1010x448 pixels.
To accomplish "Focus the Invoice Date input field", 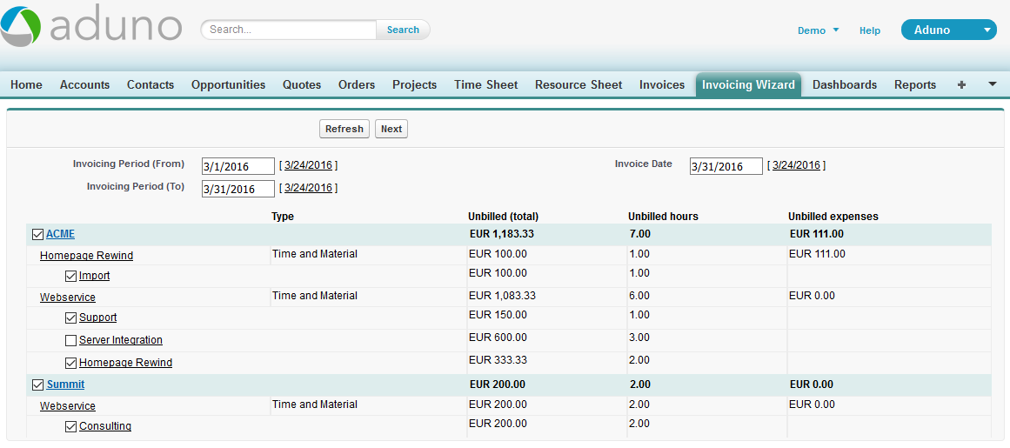I will click(x=726, y=166).
